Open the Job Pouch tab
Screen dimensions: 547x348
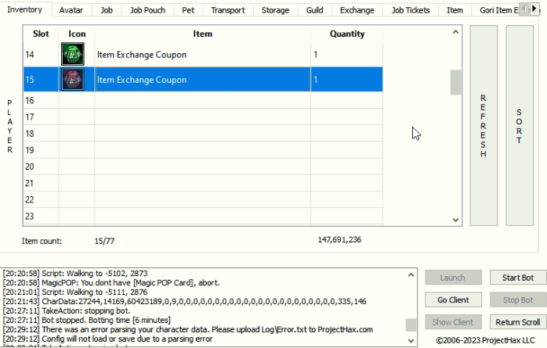(x=147, y=10)
